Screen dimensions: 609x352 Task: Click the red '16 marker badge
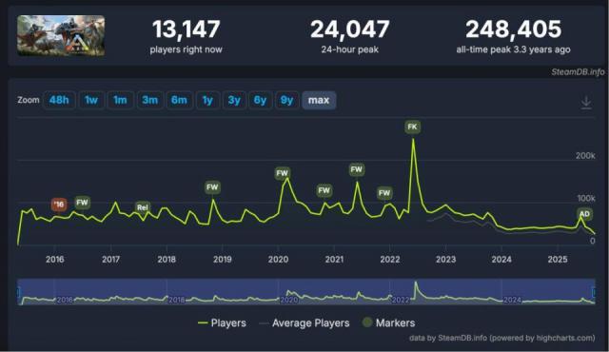59,205
